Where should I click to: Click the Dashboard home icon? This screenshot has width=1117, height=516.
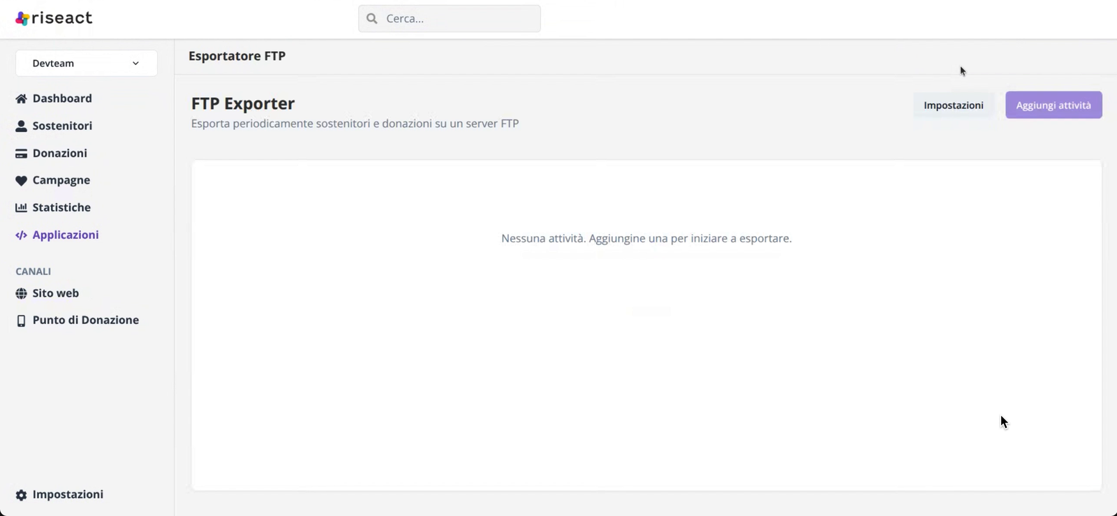coord(21,98)
